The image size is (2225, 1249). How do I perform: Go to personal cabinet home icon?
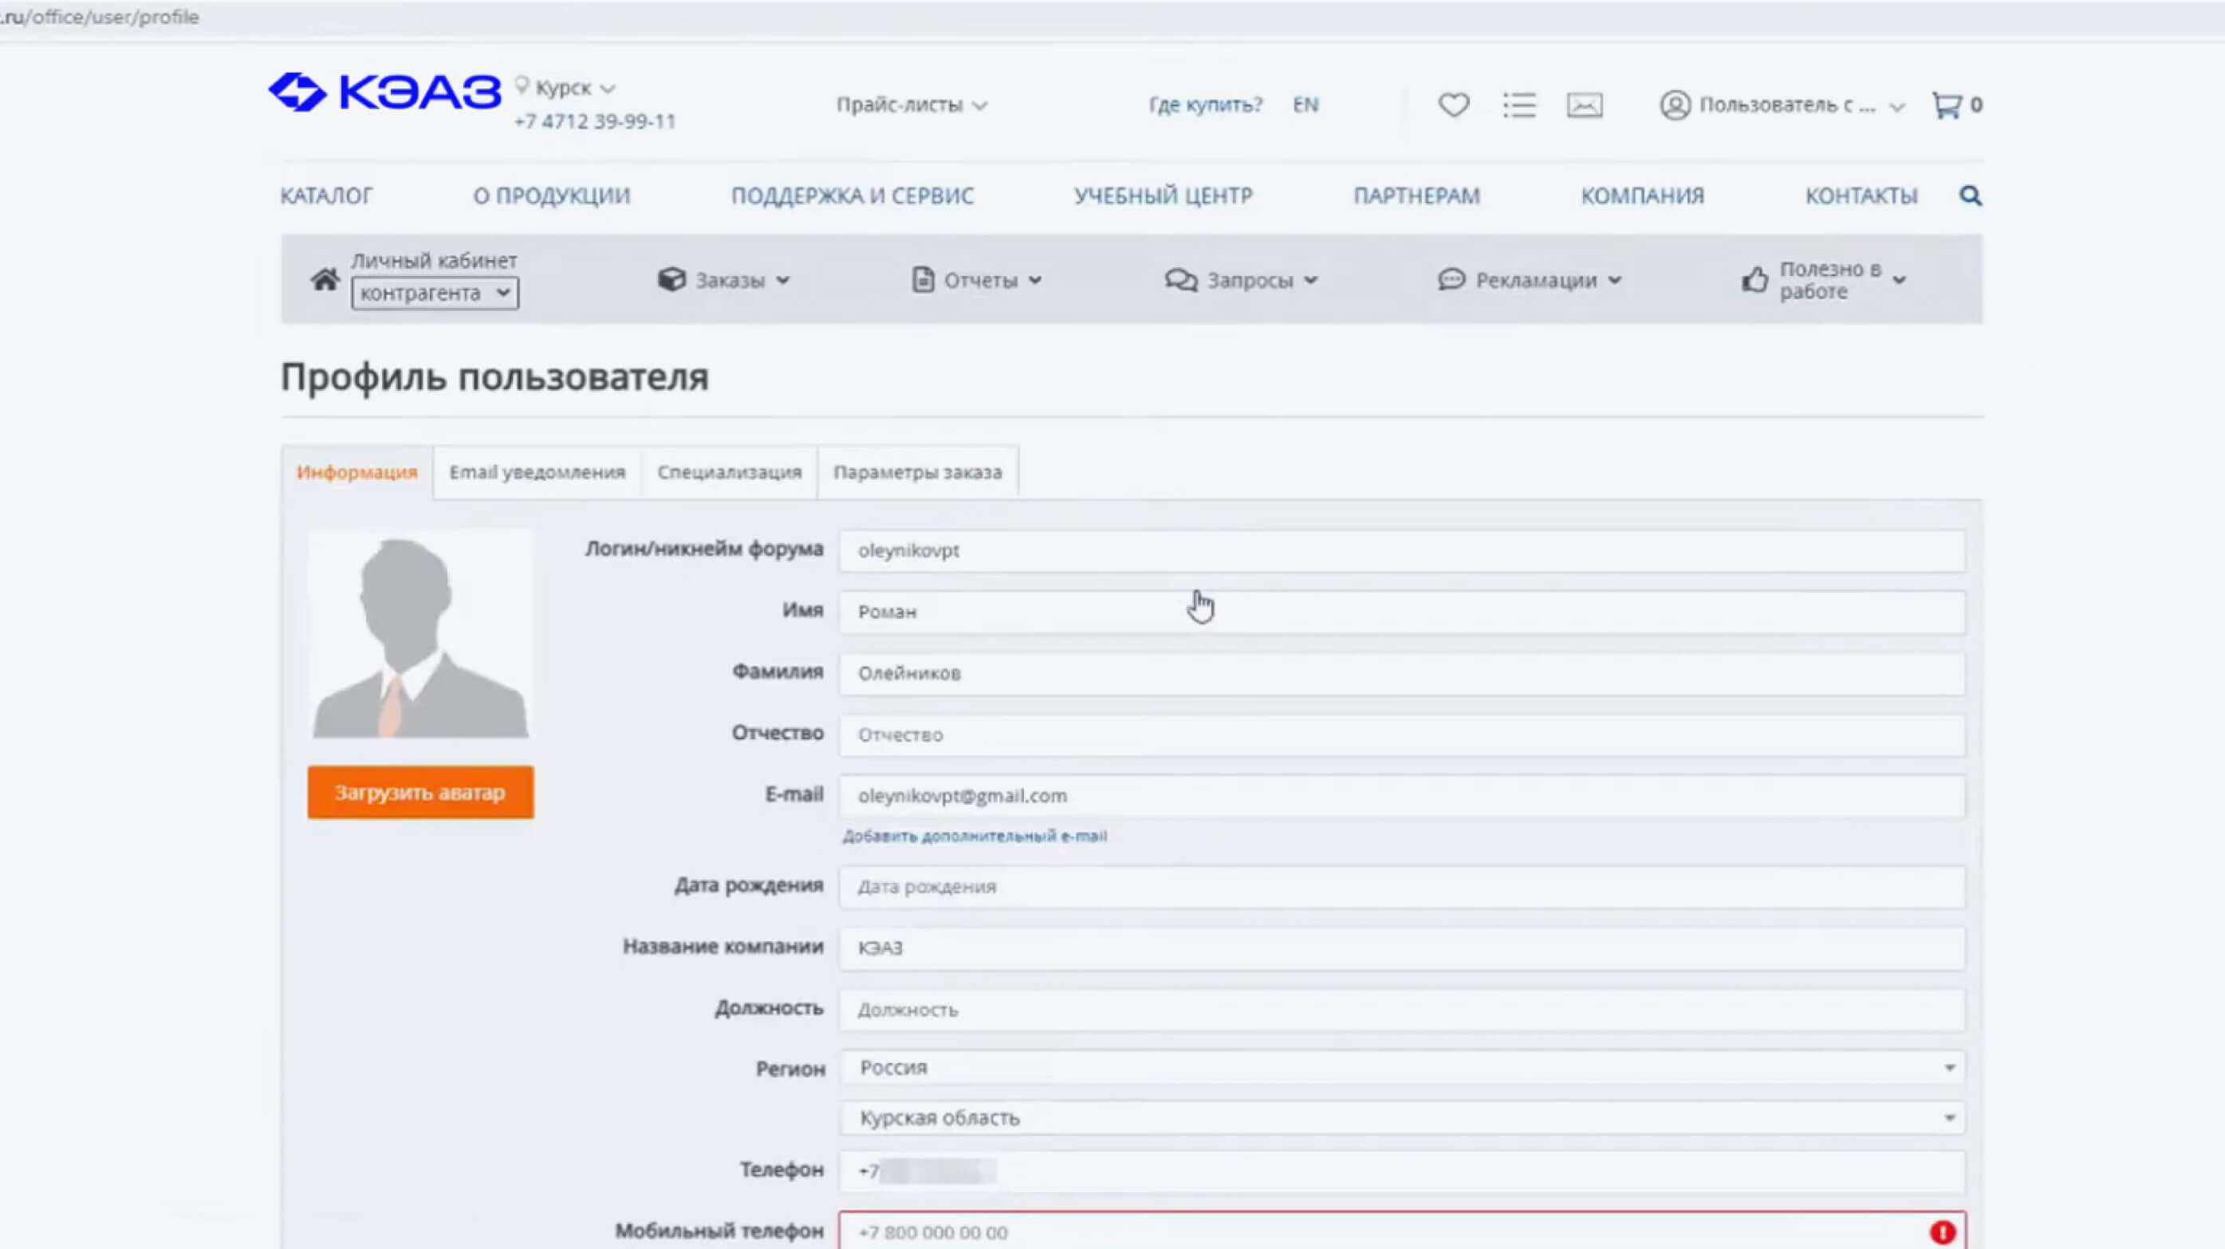point(325,280)
